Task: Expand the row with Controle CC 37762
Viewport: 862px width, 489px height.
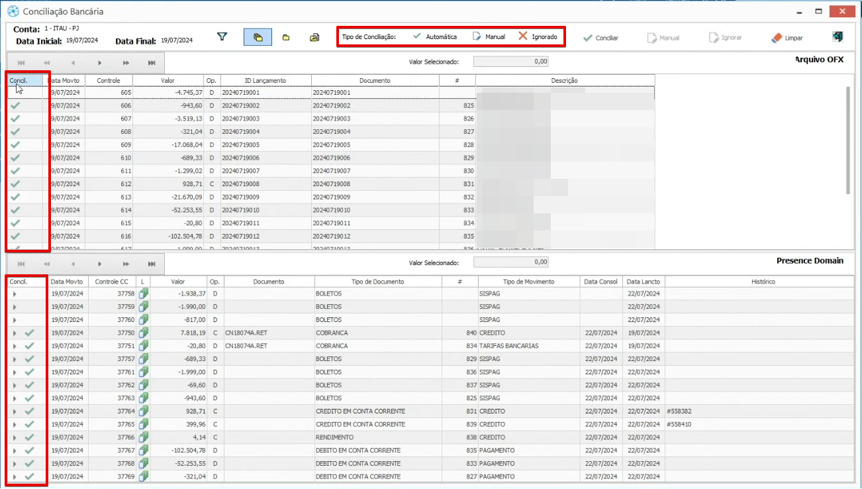Action: pos(15,385)
